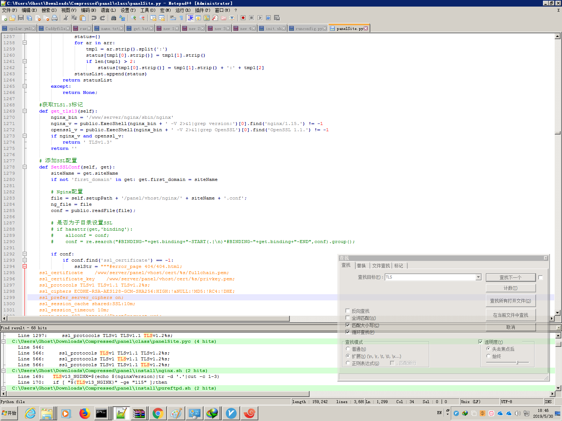Click the Replace toolbar icon
562x421 pixels.
click(122, 18)
